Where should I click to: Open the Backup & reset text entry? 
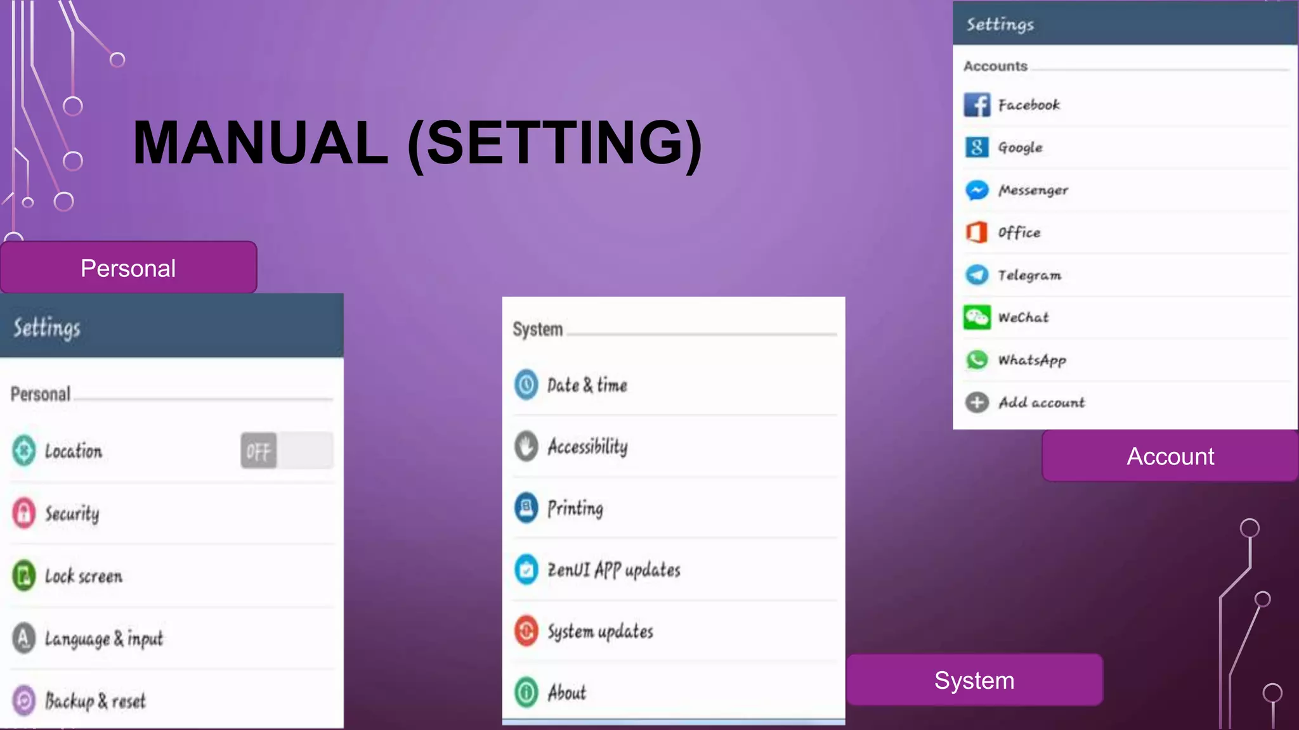tap(95, 701)
